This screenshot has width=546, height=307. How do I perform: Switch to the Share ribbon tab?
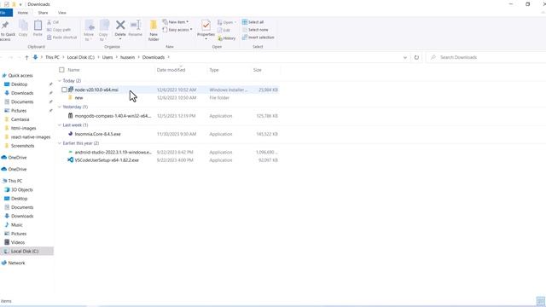click(43, 13)
